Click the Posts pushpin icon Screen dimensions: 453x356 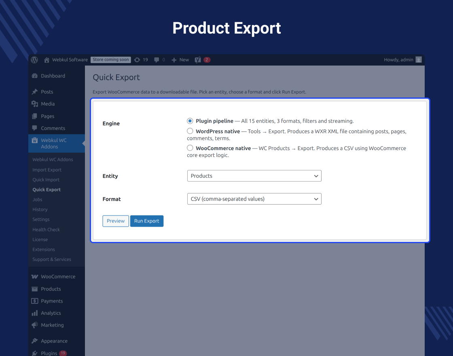point(35,91)
